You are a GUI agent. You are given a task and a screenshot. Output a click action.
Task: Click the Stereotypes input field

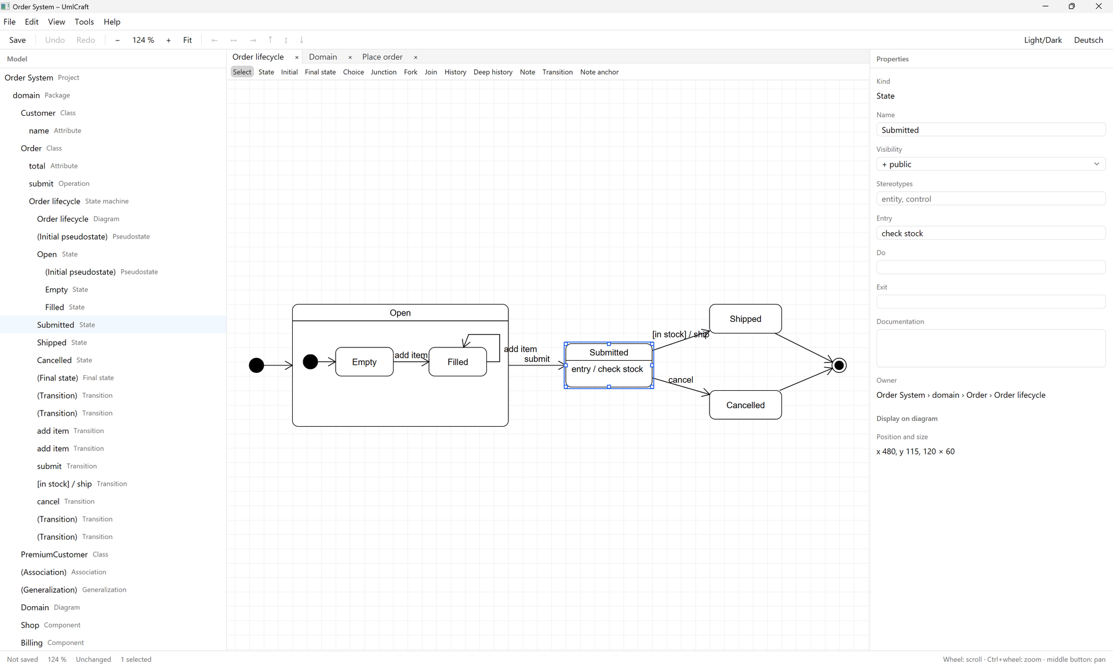pos(991,199)
